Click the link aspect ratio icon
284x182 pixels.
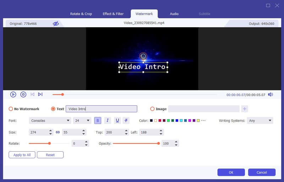pos(58,132)
